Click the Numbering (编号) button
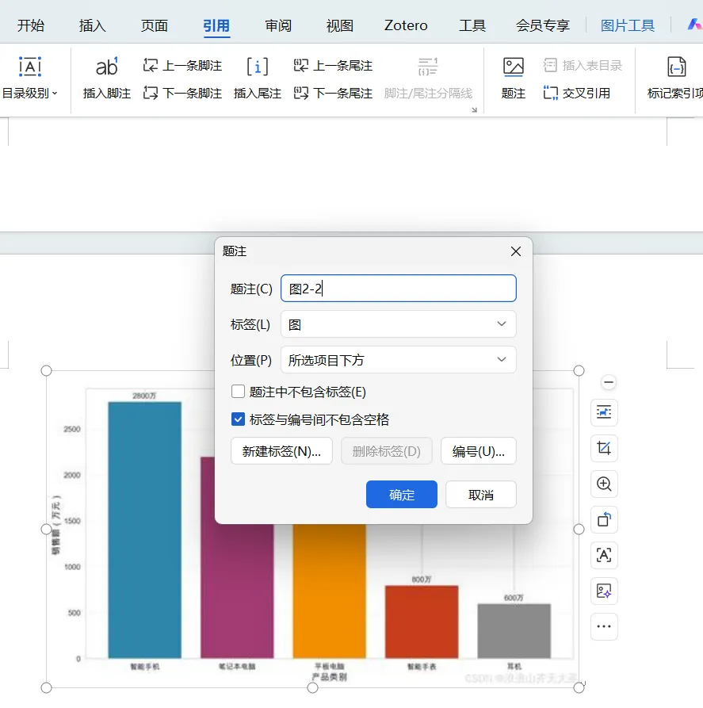This screenshot has width=703, height=708. coord(479,451)
